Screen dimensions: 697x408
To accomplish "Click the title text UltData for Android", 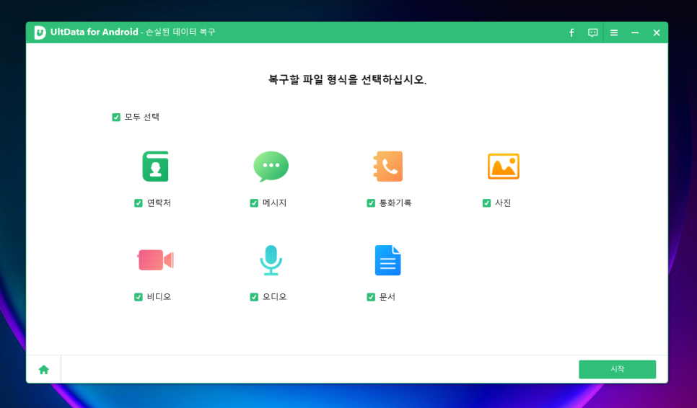I will [95, 32].
